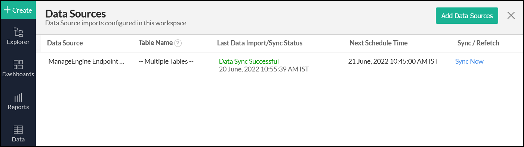The width and height of the screenshot is (524, 147).
Task: Close the Data Sources panel
Action: click(x=511, y=15)
